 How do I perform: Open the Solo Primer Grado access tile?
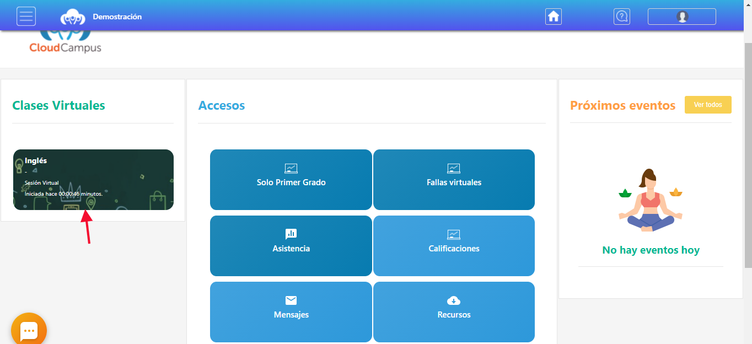[291, 180]
